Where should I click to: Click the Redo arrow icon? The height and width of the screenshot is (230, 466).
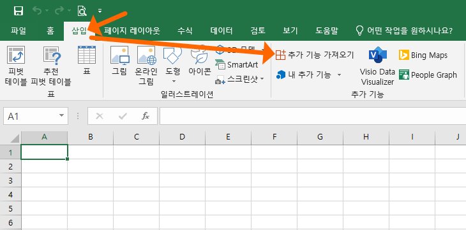59,11
